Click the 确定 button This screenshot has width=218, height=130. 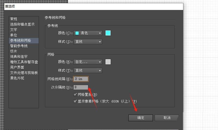click(x=141, y=118)
